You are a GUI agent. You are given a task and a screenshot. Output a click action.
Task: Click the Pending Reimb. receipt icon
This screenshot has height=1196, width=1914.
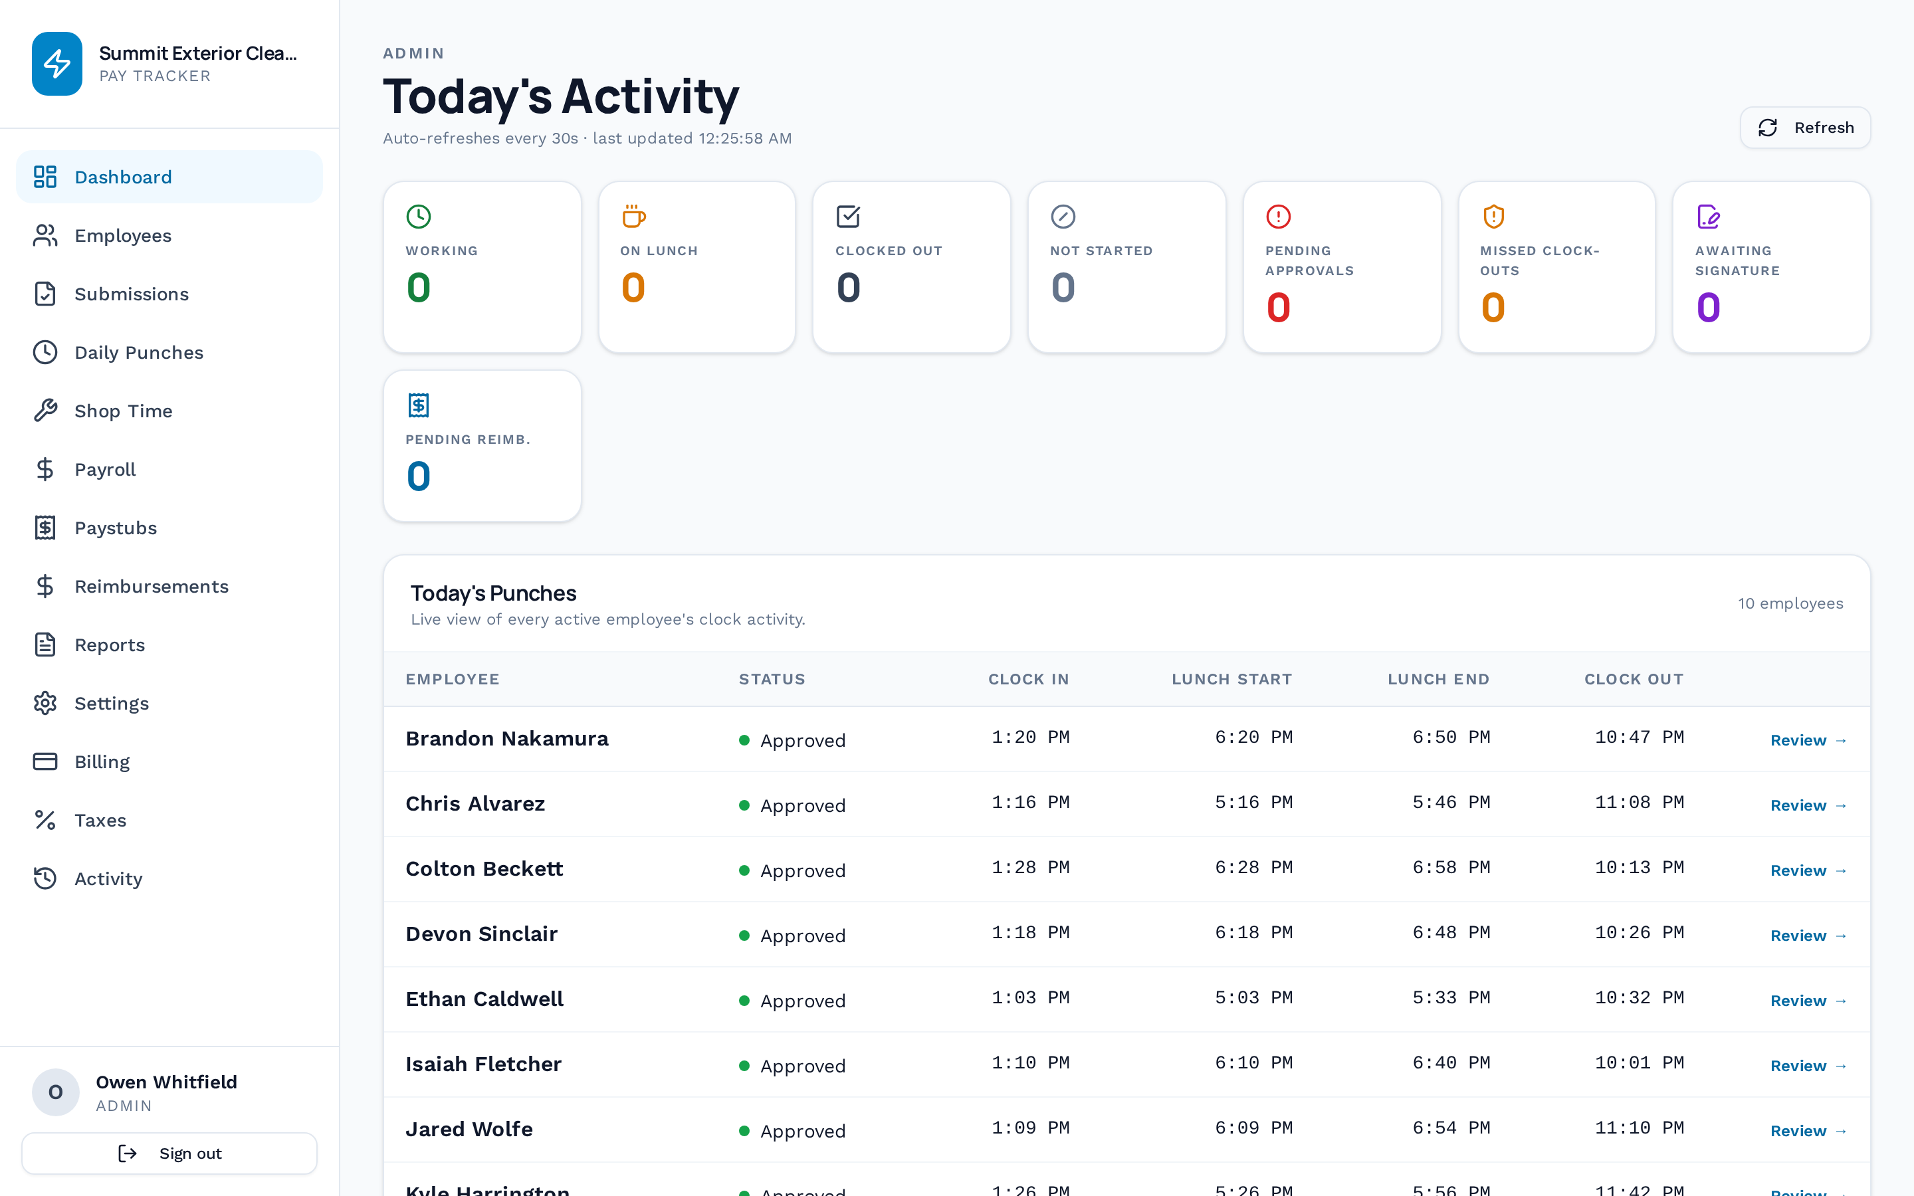(x=419, y=405)
